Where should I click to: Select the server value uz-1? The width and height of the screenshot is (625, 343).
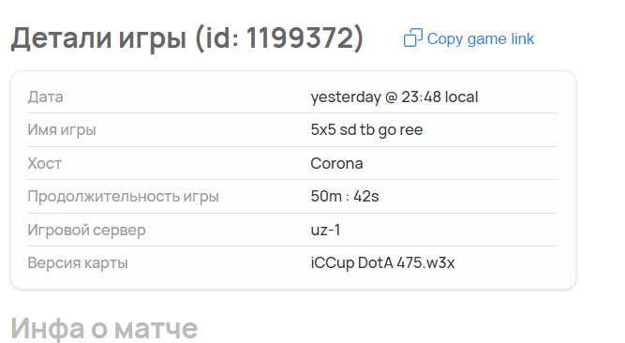pyautogui.click(x=326, y=231)
